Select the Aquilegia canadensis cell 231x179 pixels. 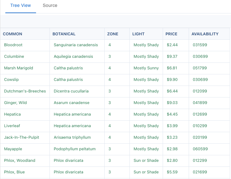point(77,57)
